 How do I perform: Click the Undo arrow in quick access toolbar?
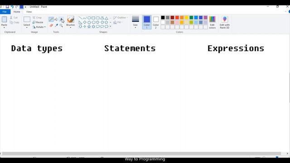point(12,7)
